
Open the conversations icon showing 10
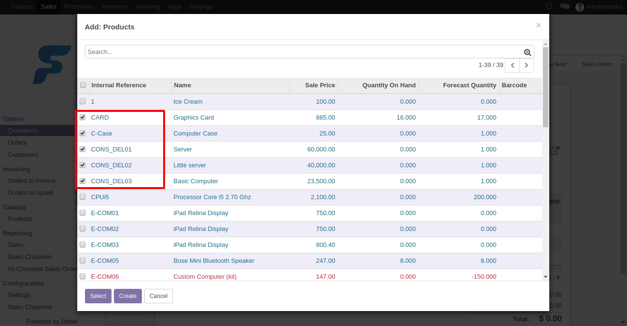[x=564, y=6]
